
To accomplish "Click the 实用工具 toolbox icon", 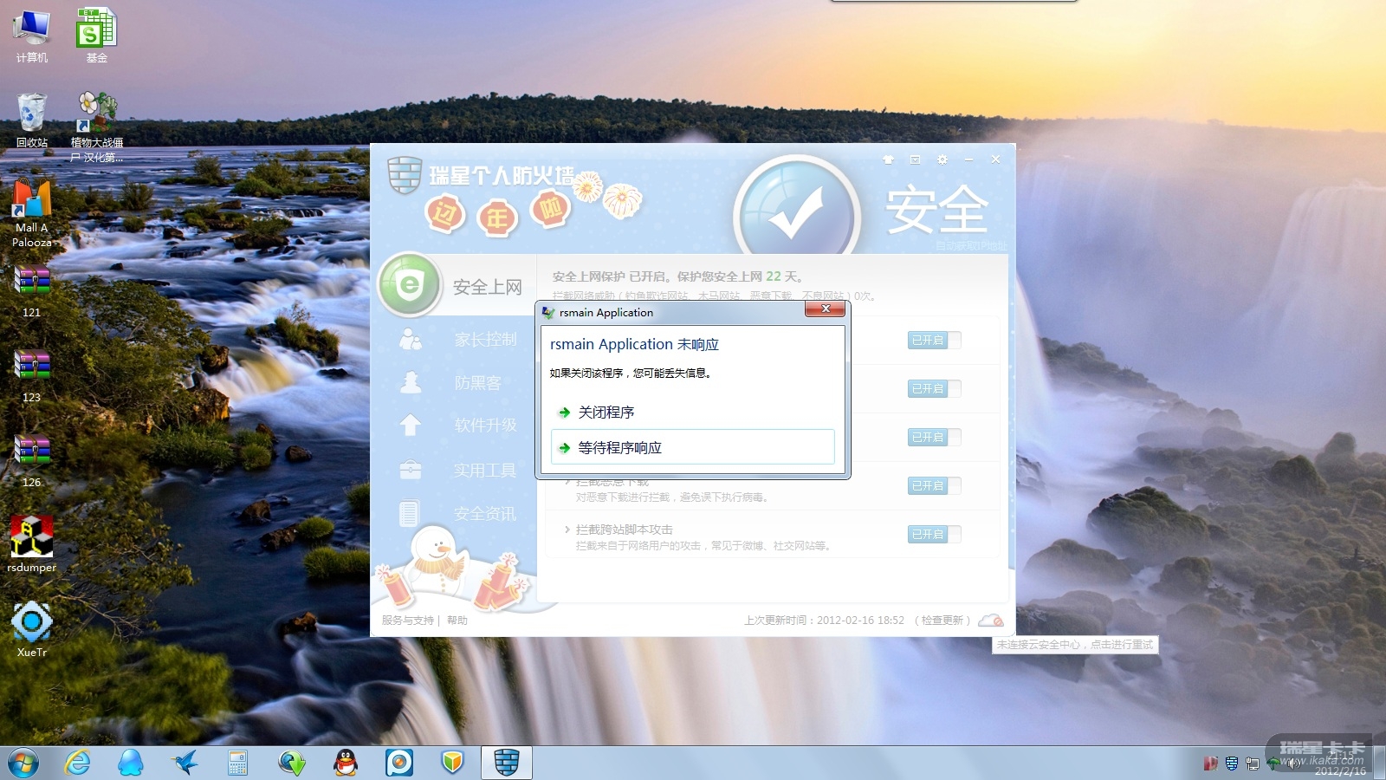I will point(411,470).
